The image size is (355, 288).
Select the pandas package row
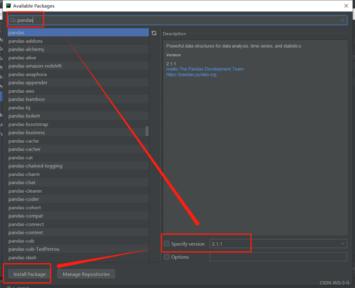(x=78, y=33)
